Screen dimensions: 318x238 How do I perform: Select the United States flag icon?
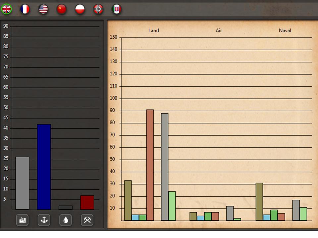pyautogui.click(x=43, y=9)
